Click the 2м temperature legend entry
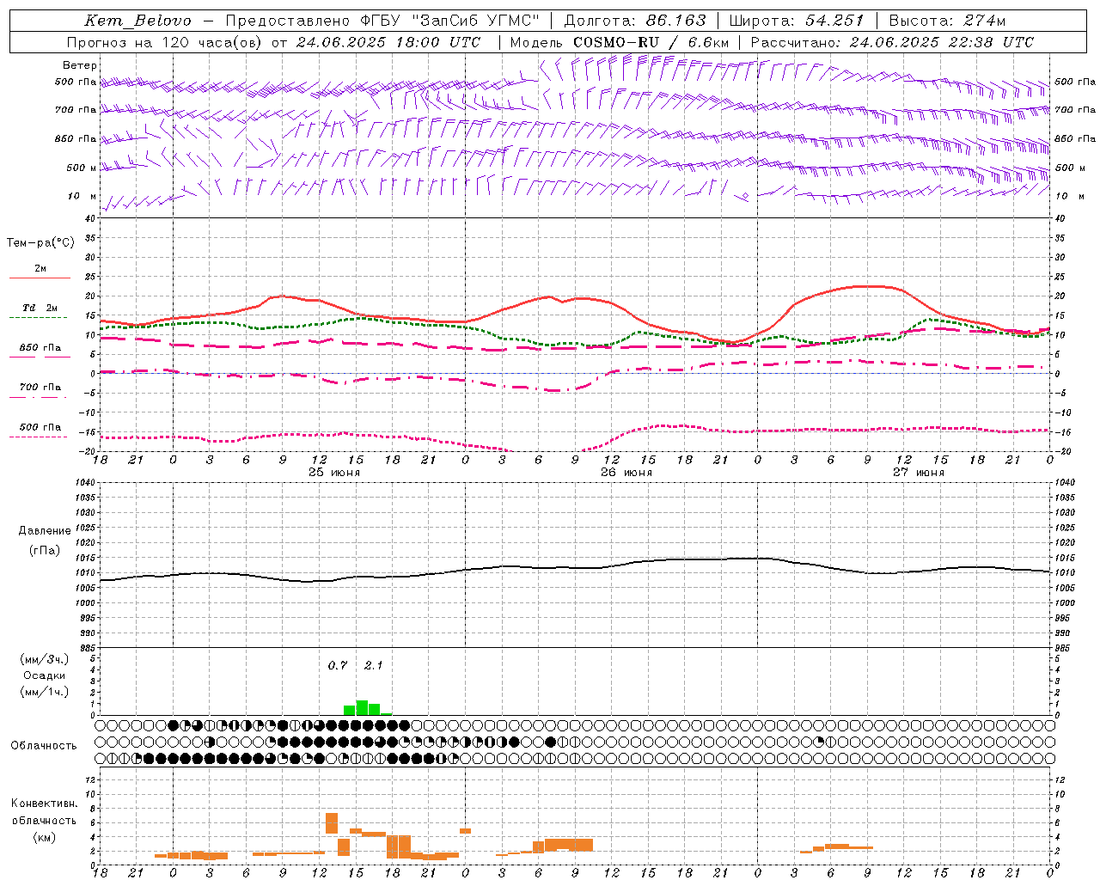1100x880 pixels. (x=40, y=269)
